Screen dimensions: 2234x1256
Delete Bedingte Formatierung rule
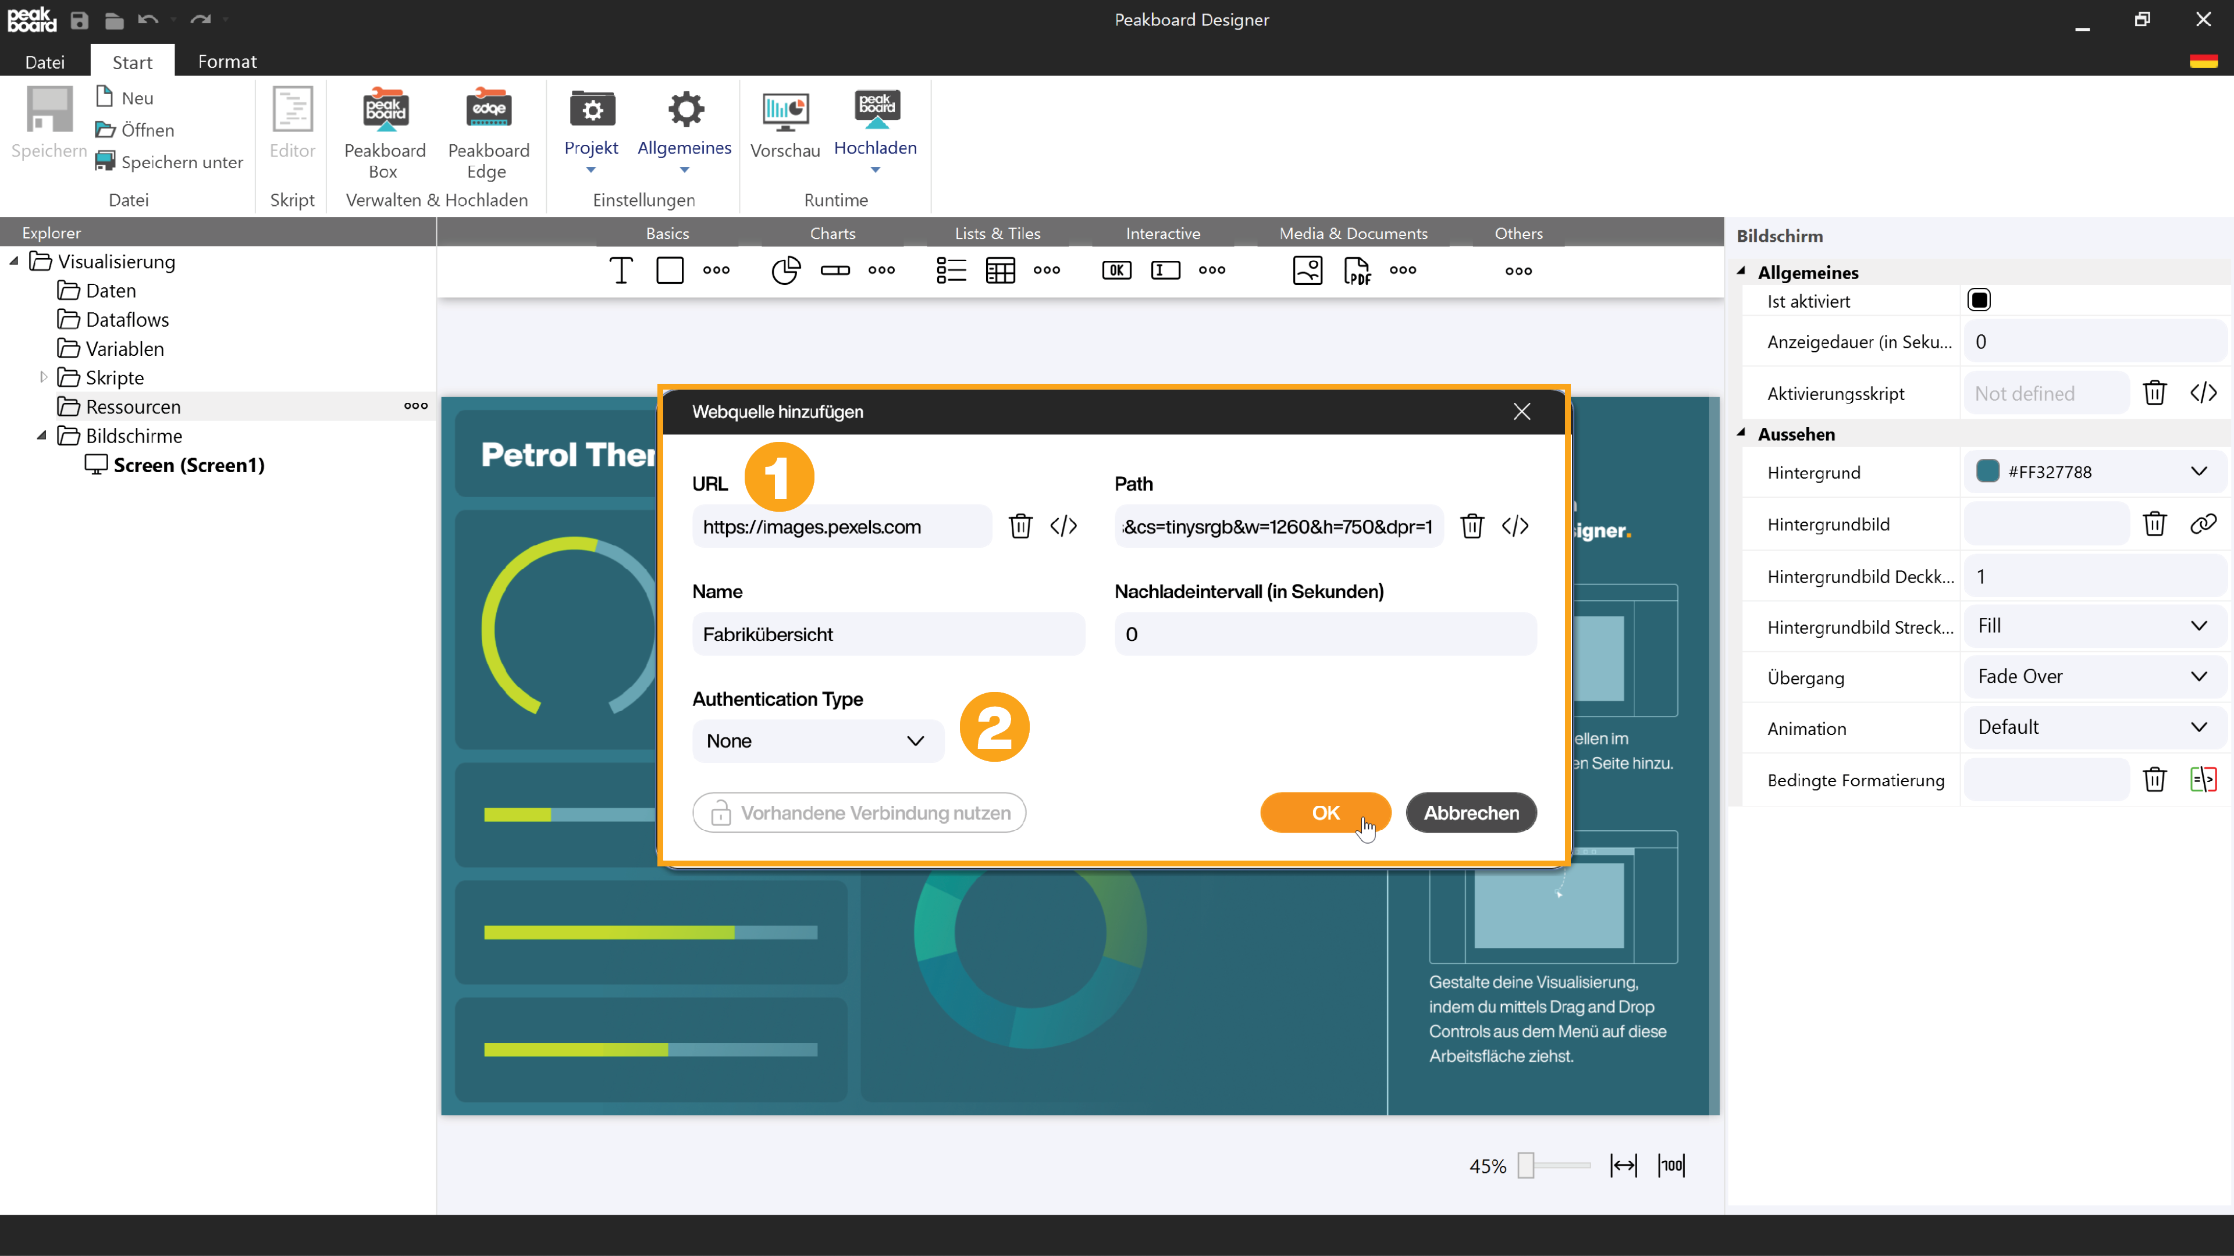(x=2155, y=779)
